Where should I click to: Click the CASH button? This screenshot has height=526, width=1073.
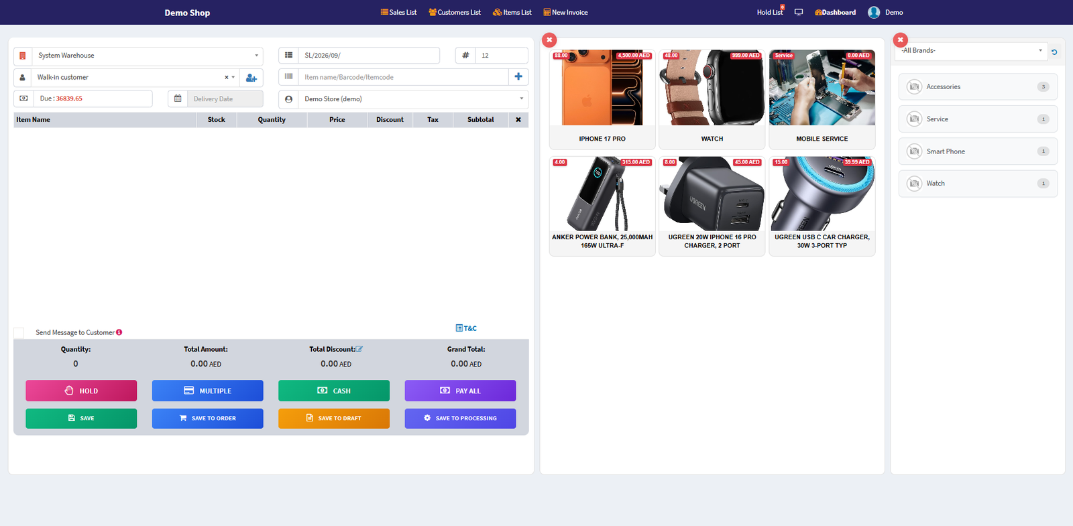pos(334,391)
